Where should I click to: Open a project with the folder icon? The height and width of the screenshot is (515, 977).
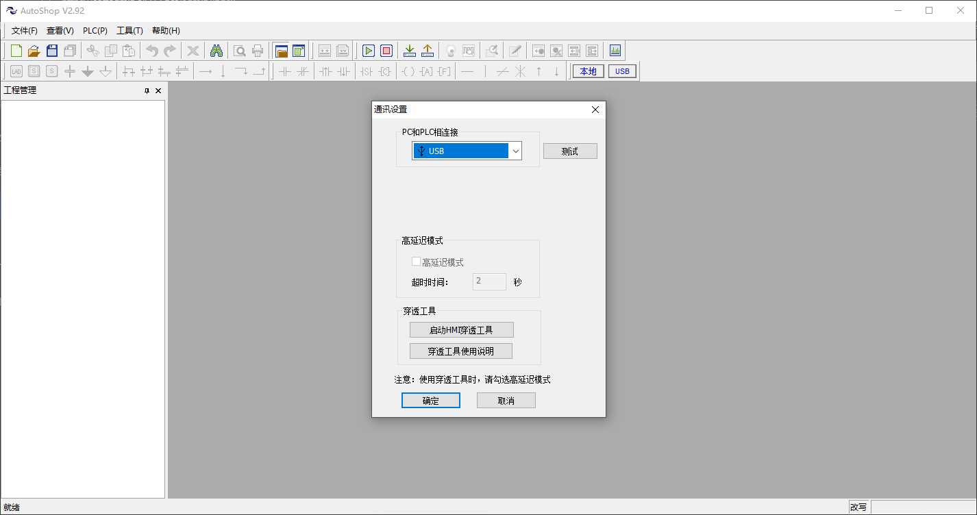(34, 51)
